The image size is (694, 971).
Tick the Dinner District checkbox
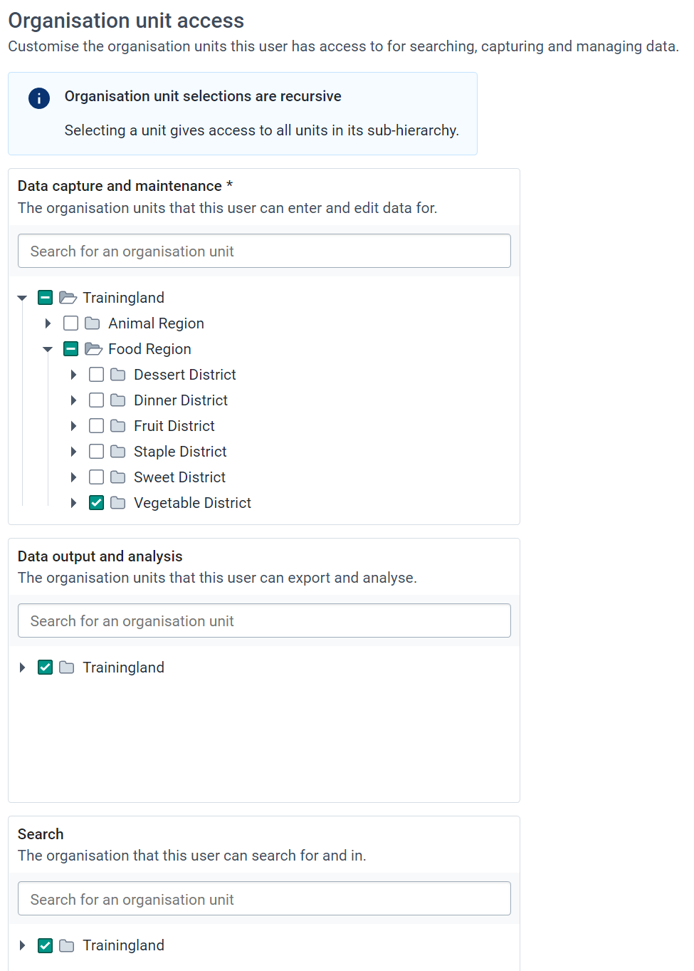point(97,400)
